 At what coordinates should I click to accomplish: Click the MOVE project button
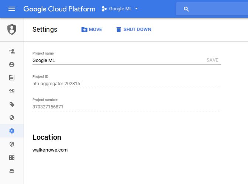pyautogui.click(x=92, y=29)
